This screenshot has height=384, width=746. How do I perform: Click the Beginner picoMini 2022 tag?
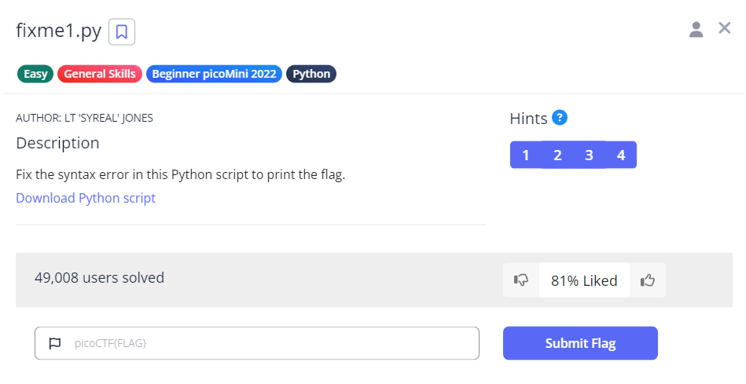(x=214, y=74)
